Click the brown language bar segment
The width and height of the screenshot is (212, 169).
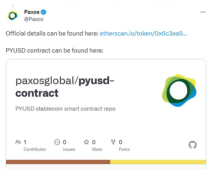[58, 162]
